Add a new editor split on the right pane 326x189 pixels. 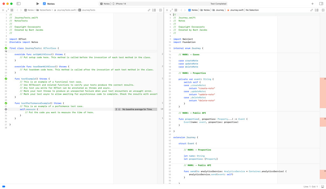(323, 10)
